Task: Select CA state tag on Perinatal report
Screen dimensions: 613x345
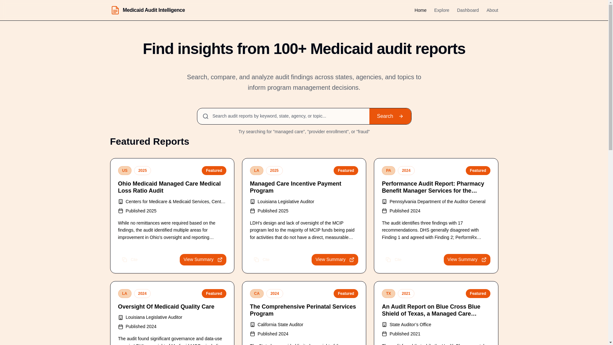Action: click(257, 294)
